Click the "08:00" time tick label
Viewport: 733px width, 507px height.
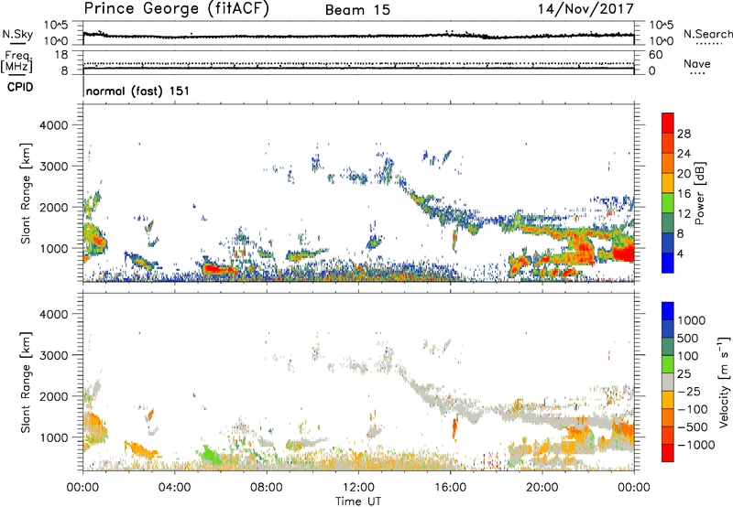click(267, 488)
